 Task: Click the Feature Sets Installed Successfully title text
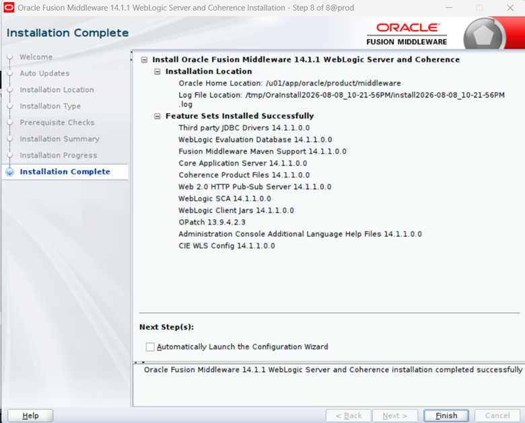pyautogui.click(x=240, y=116)
